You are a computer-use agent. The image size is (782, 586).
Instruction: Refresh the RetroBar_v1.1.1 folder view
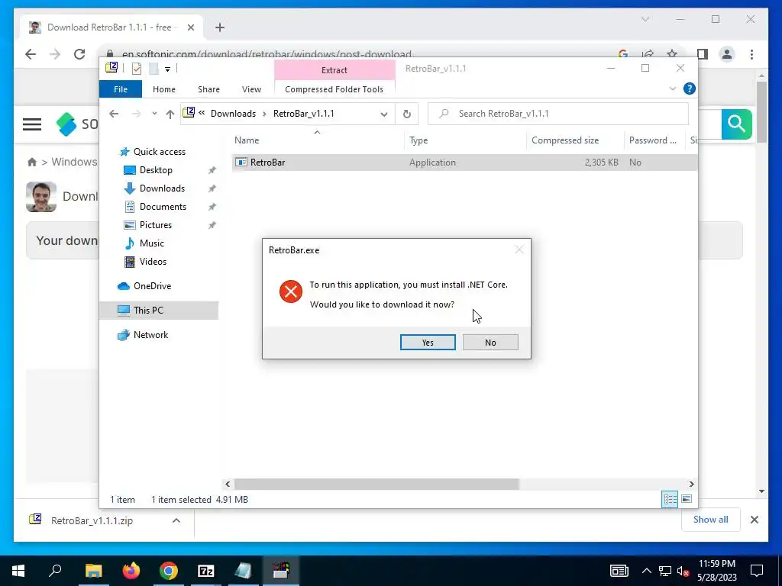tap(407, 114)
